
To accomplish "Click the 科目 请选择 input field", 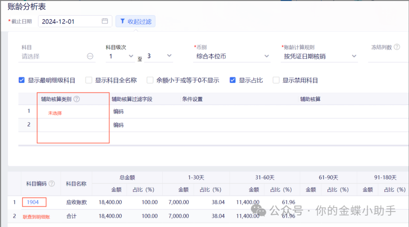I will [x=53, y=56].
